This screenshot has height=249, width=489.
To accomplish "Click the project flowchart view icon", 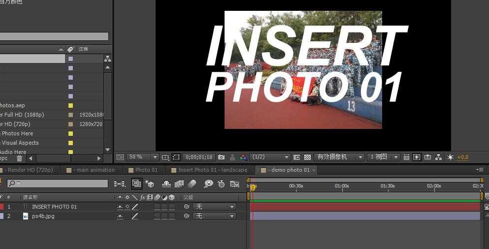I will [107, 58].
